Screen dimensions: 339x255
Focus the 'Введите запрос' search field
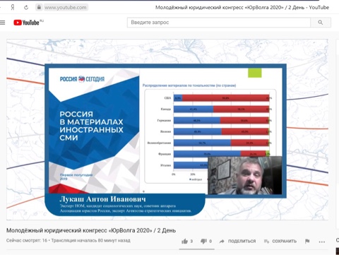[219, 23]
